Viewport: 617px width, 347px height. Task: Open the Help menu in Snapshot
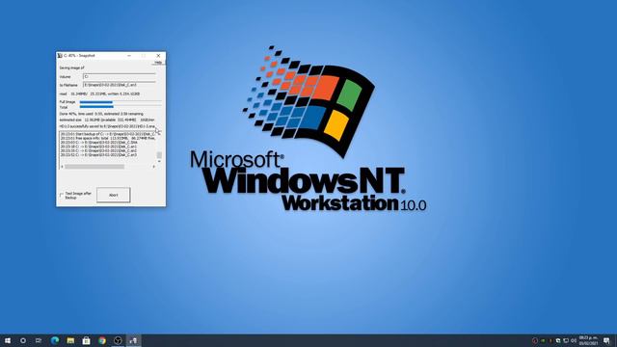(158, 63)
